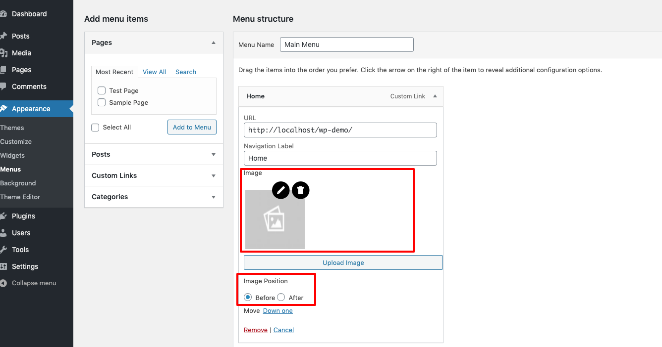662x347 pixels.
Task: Focus the URL input field
Action: click(x=340, y=130)
